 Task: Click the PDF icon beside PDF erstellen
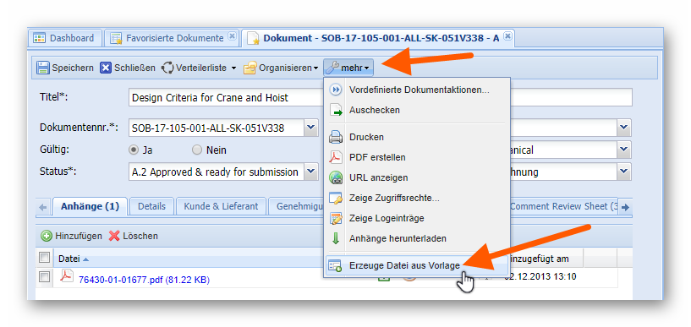click(336, 157)
